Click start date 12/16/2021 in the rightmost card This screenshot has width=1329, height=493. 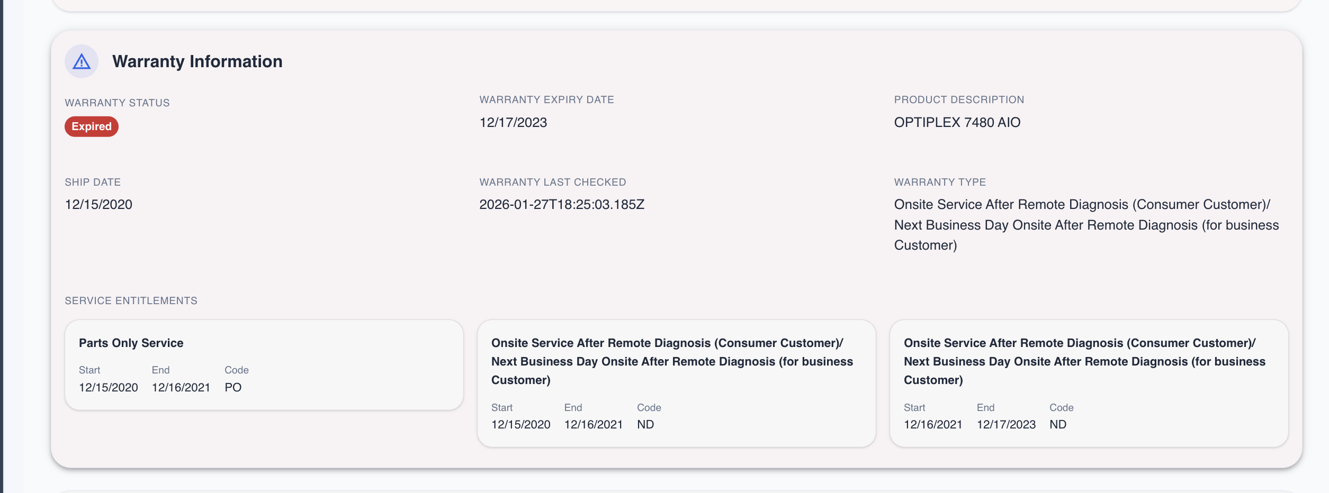[x=933, y=424]
